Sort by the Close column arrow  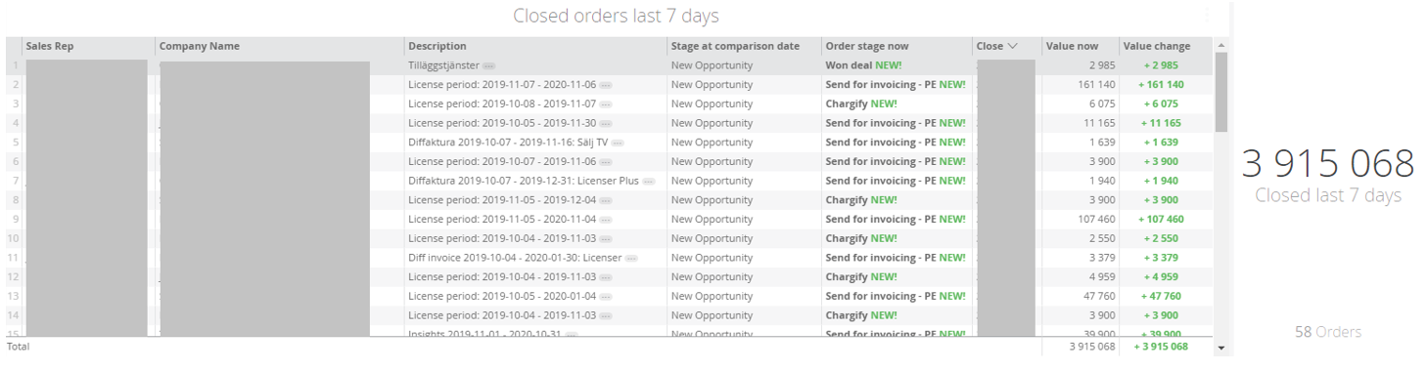[1012, 46]
